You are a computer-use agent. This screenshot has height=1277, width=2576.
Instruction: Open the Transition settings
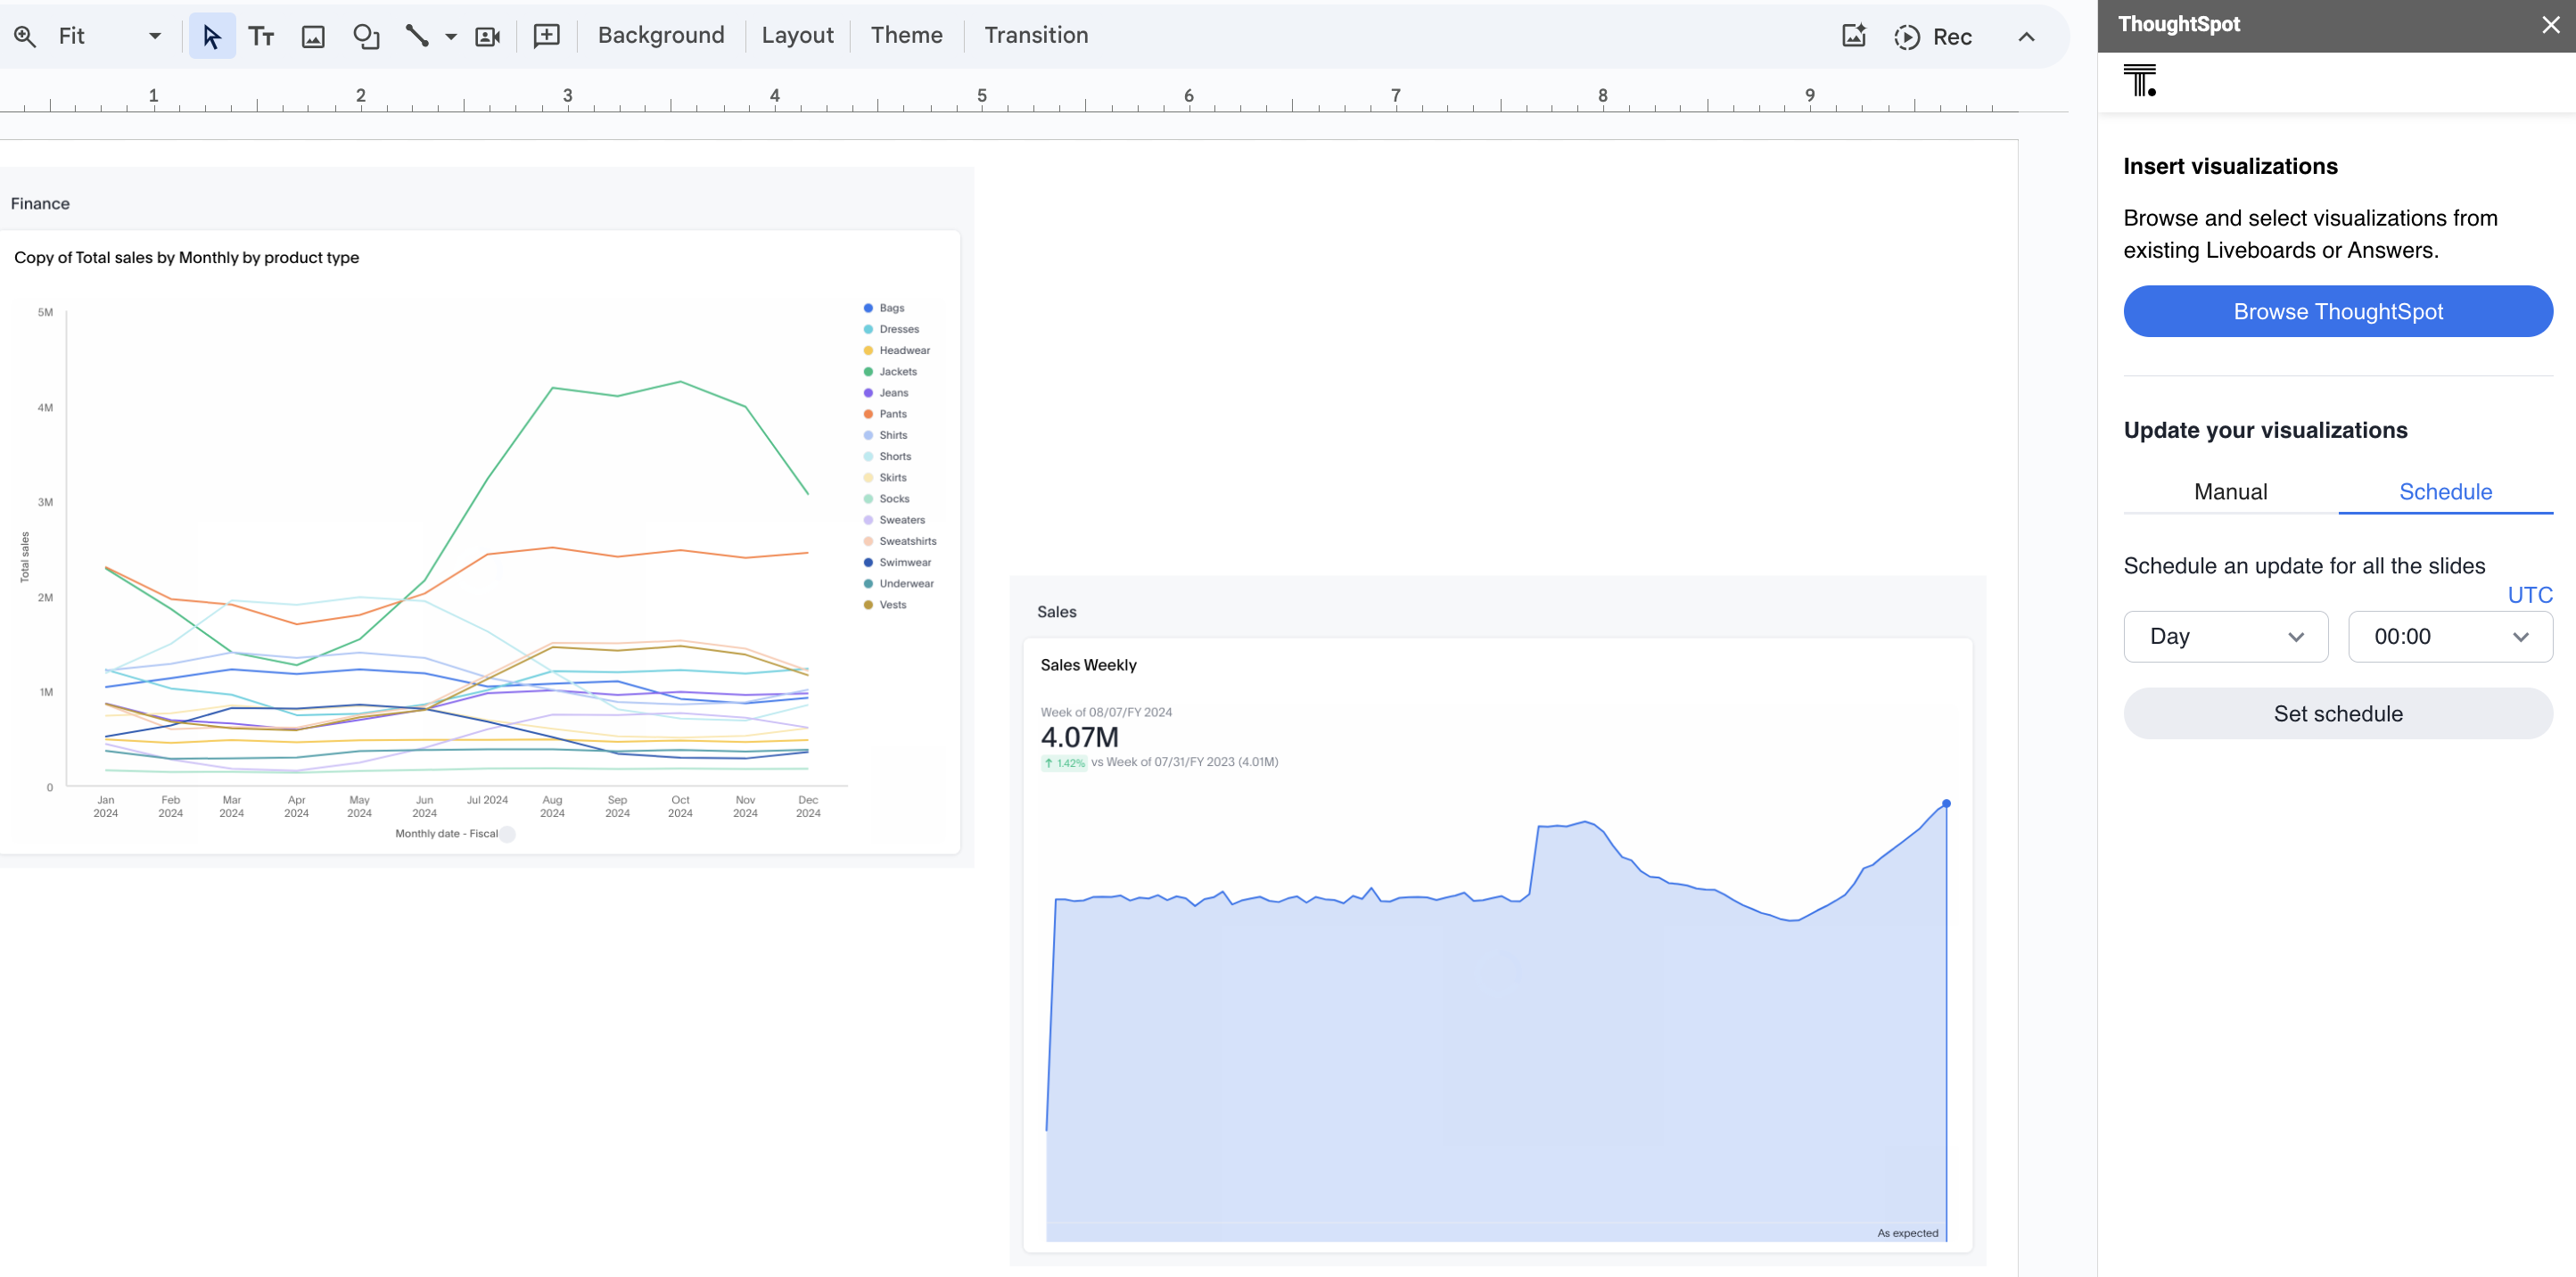point(1036,35)
